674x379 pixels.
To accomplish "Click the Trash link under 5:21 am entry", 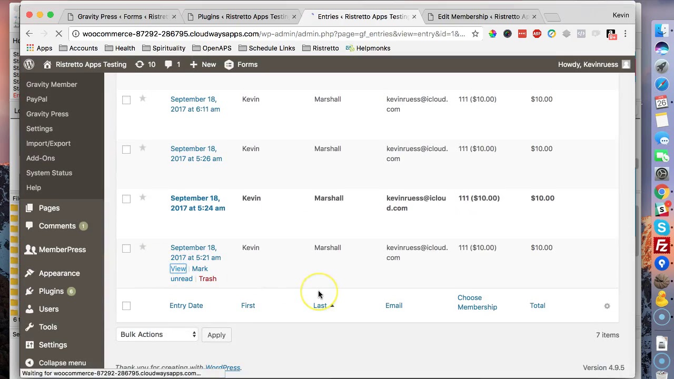I will pos(207,278).
